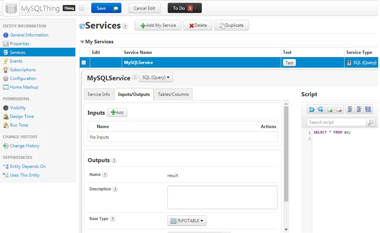Click the SQL icon in Service Type cell
Screen dimensions: 380x233
(349, 63)
